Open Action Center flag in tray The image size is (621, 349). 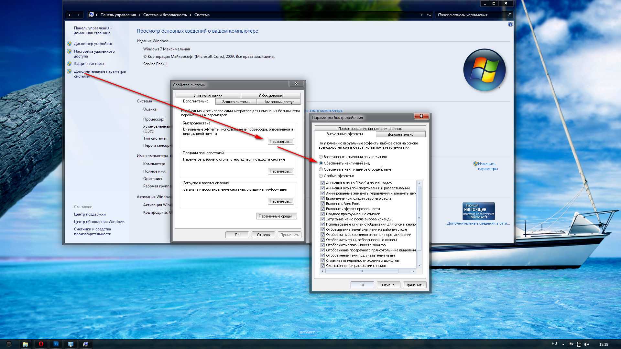pyautogui.click(x=571, y=344)
